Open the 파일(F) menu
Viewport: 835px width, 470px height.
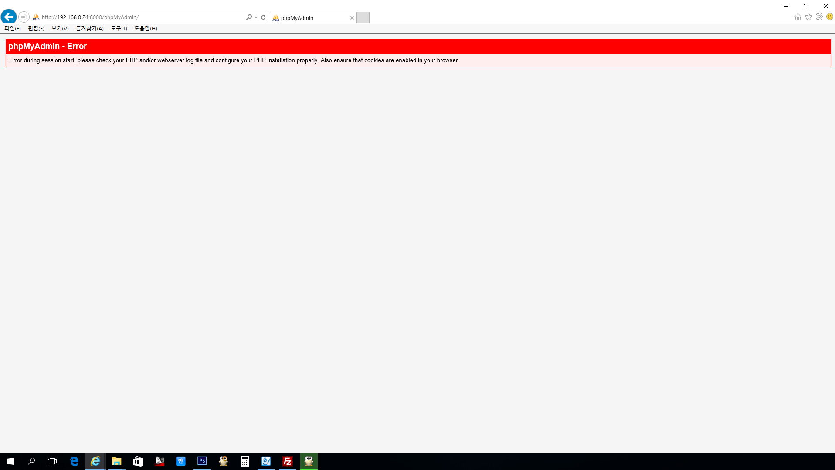click(x=13, y=29)
